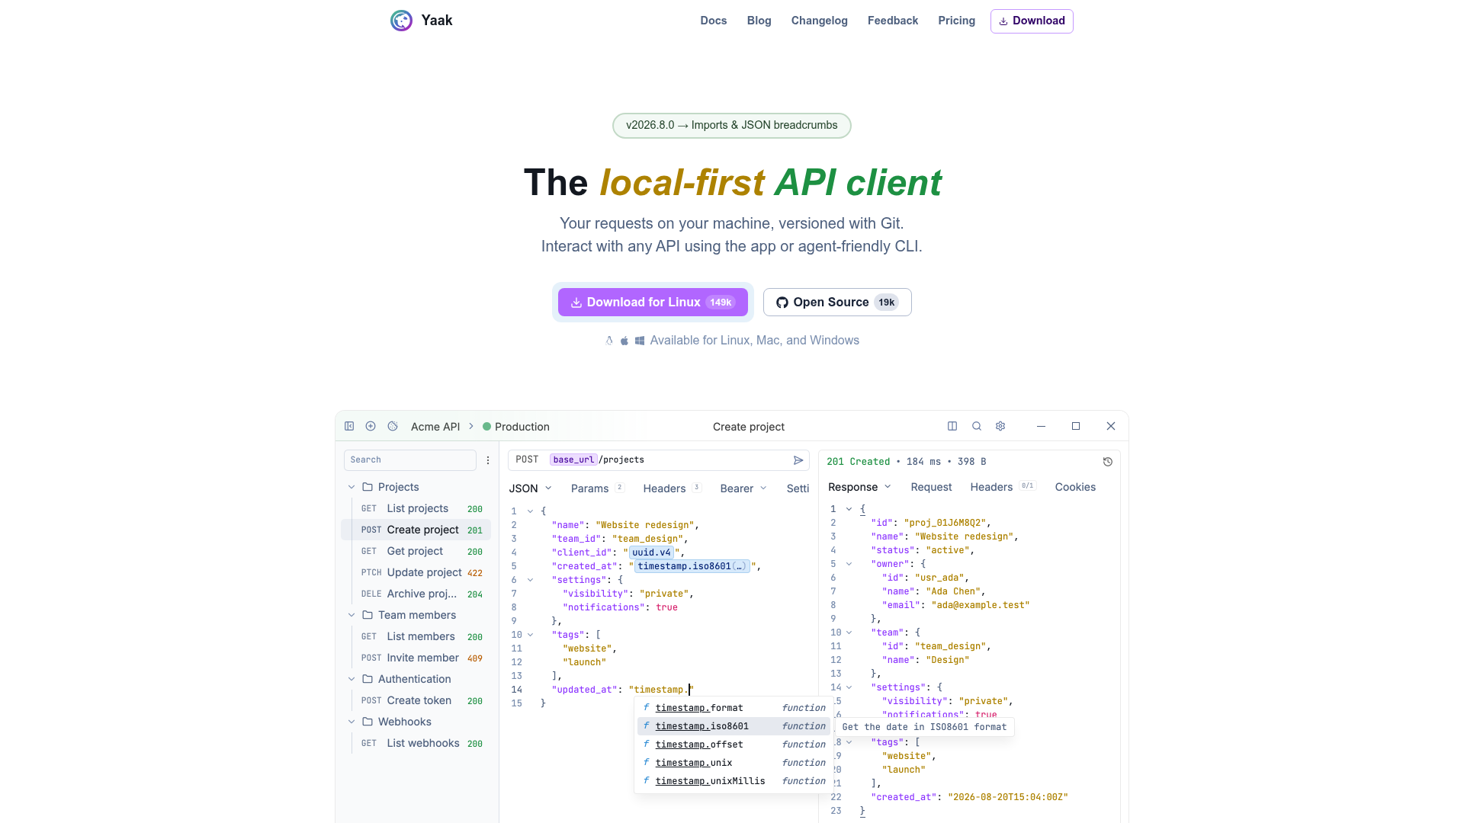The height and width of the screenshot is (823, 1464).
Task: Open the Changelog link
Action: (x=820, y=21)
